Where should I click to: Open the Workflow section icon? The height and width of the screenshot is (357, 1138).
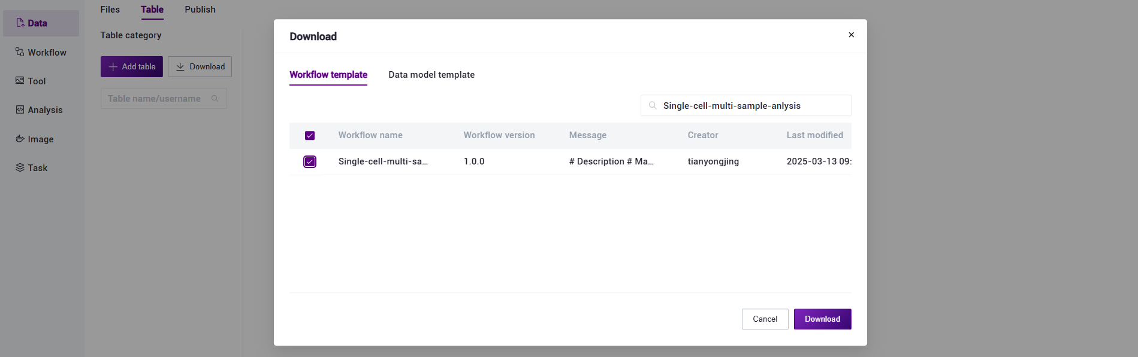(x=20, y=52)
